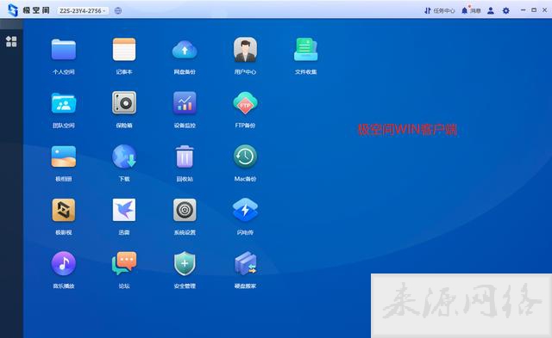Launch the 记事本 notepad app
552x338 pixels.
(x=124, y=50)
